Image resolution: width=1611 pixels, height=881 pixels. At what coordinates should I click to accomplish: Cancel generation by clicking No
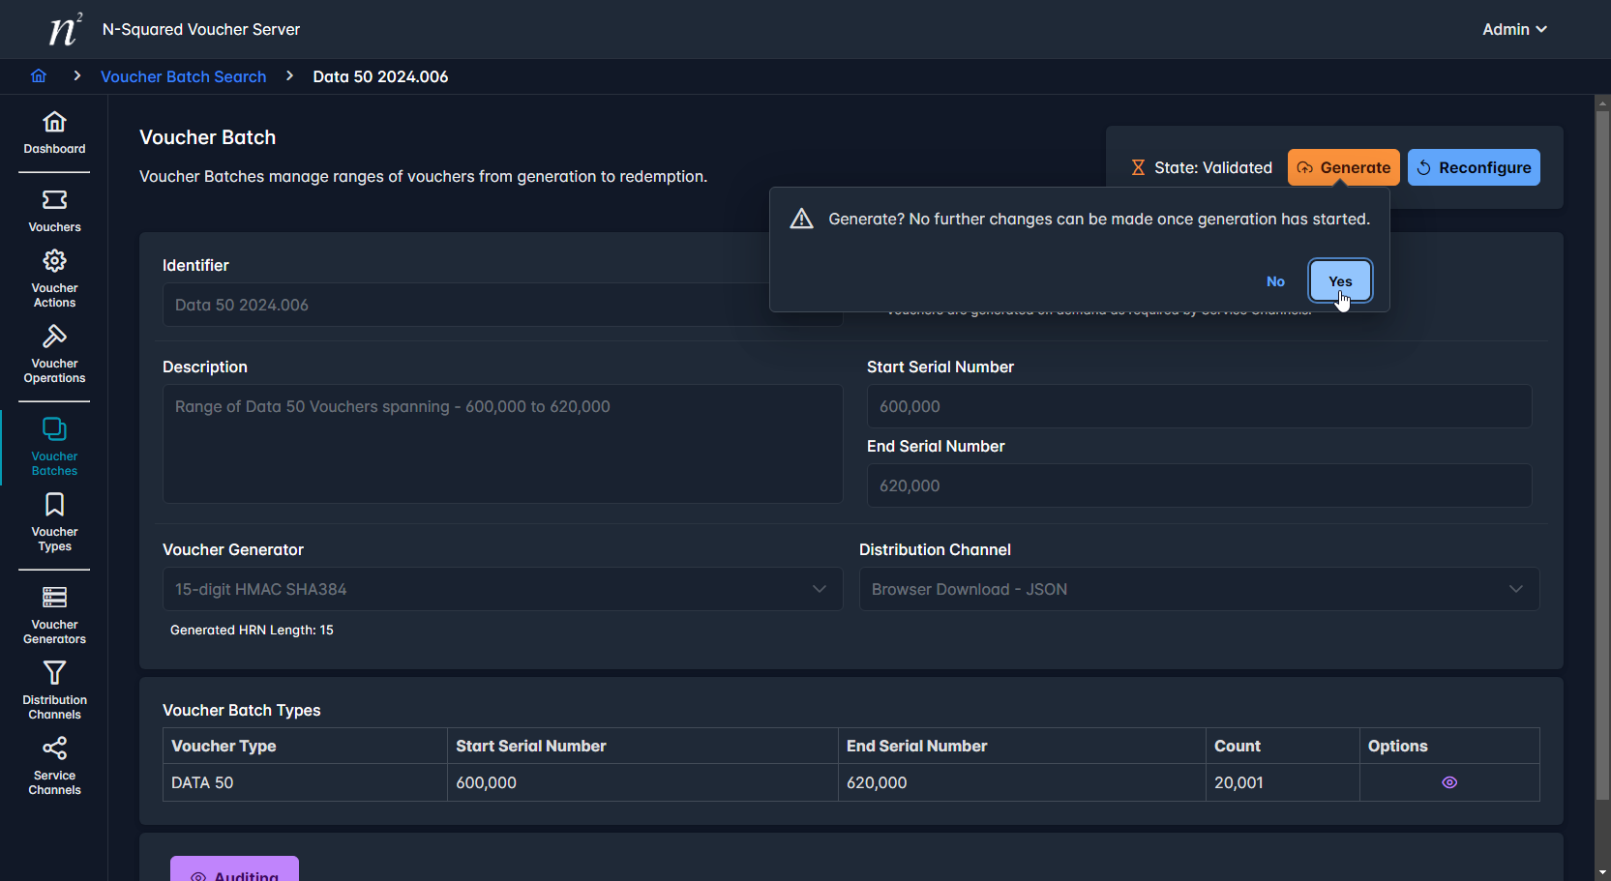(1275, 281)
